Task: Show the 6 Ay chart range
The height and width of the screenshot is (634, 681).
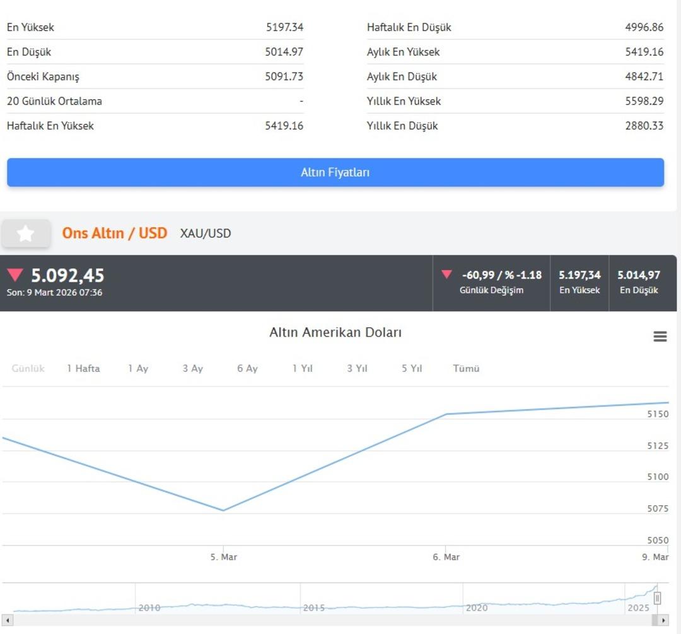Action: [x=247, y=368]
